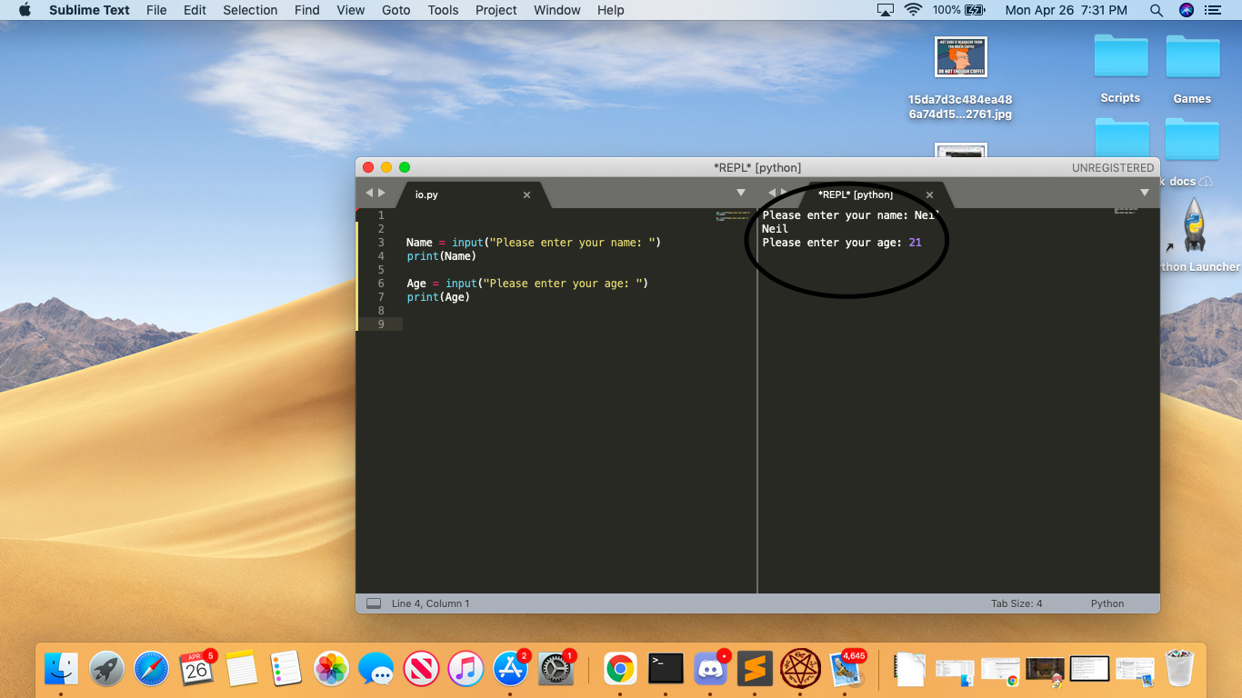This screenshot has height=698, width=1242.
Task: Open Google Chrome from the Dock
Action: click(620, 670)
